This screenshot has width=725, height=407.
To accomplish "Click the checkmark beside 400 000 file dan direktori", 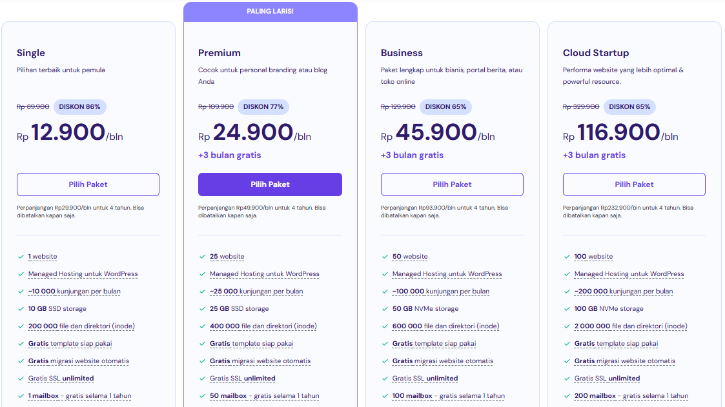I will [202, 326].
